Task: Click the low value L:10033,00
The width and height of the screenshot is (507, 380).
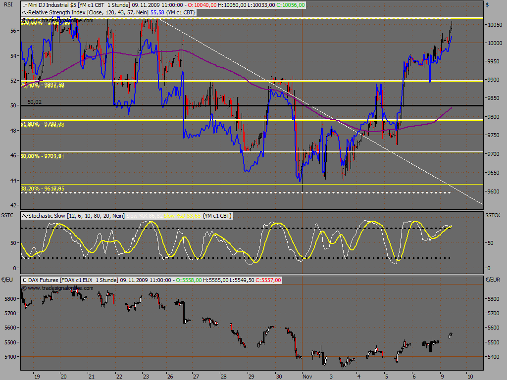Action: [x=261, y=5]
